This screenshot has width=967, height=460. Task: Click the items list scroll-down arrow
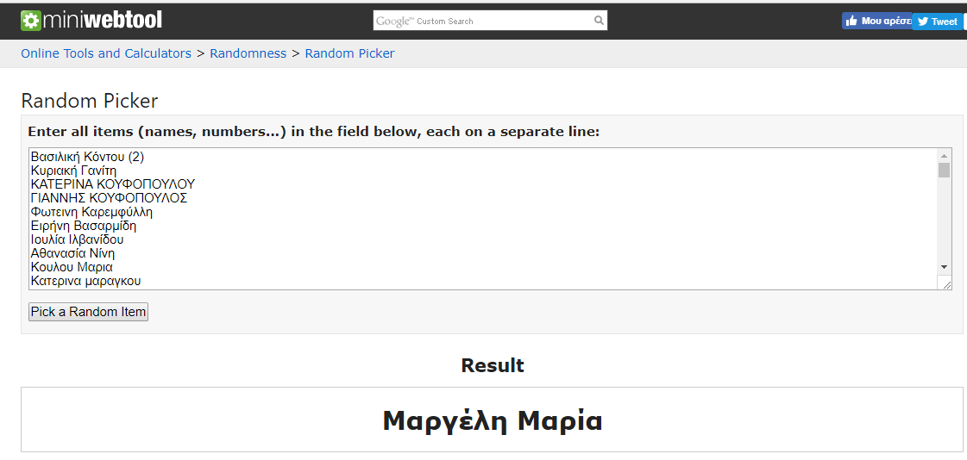point(944,267)
